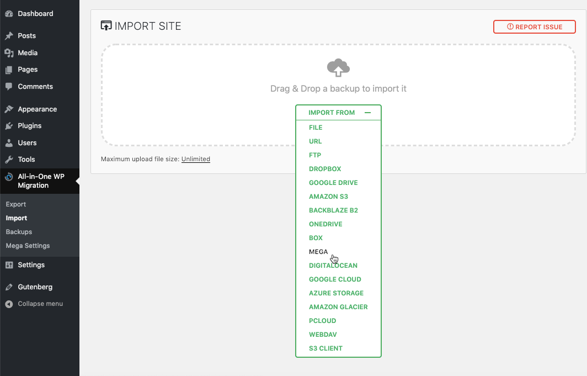Viewport: 587px width, 376px height.
Task: Click the cloud upload icon in drop zone
Action: coord(338,68)
